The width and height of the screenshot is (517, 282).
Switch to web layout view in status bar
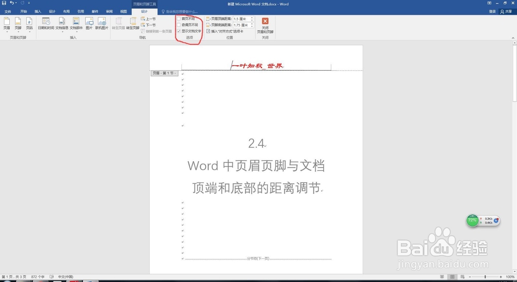[x=463, y=277]
